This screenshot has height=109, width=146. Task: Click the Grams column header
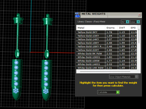111,28
